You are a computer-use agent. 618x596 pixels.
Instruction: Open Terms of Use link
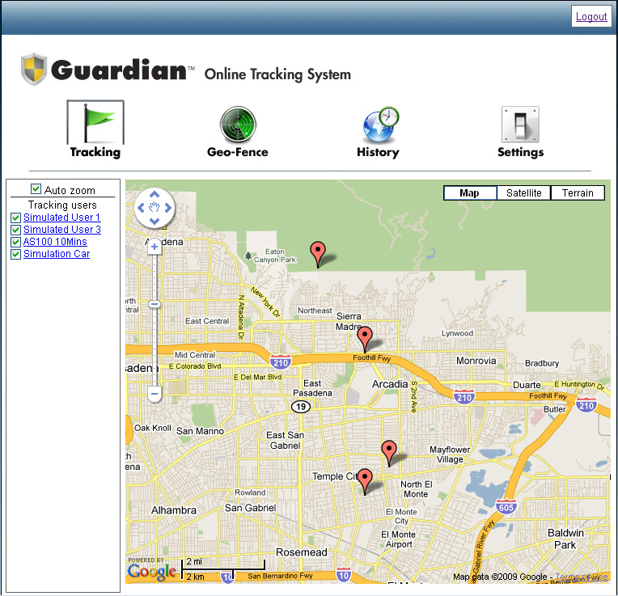click(x=582, y=577)
